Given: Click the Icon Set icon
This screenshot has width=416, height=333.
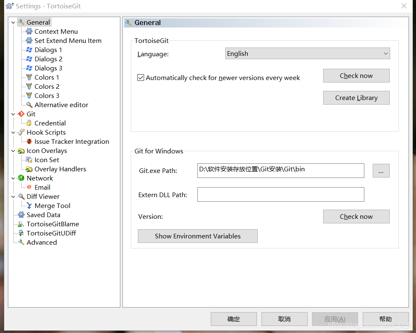Looking at the screenshot, I should point(29,160).
